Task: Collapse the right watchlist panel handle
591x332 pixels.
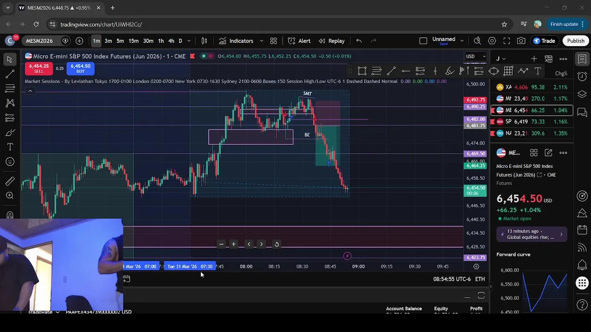Action: tap(491, 286)
